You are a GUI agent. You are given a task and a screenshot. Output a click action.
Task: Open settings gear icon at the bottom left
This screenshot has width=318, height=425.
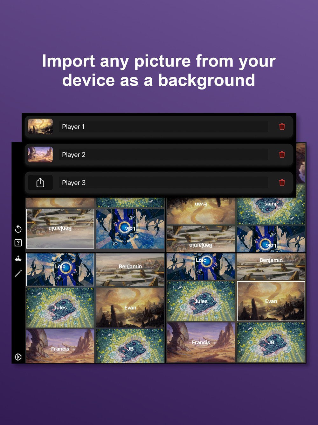coord(18,357)
